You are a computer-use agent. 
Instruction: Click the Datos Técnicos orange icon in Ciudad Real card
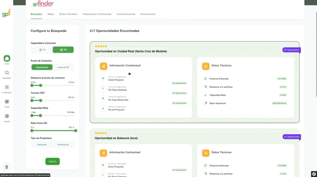click(x=206, y=66)
